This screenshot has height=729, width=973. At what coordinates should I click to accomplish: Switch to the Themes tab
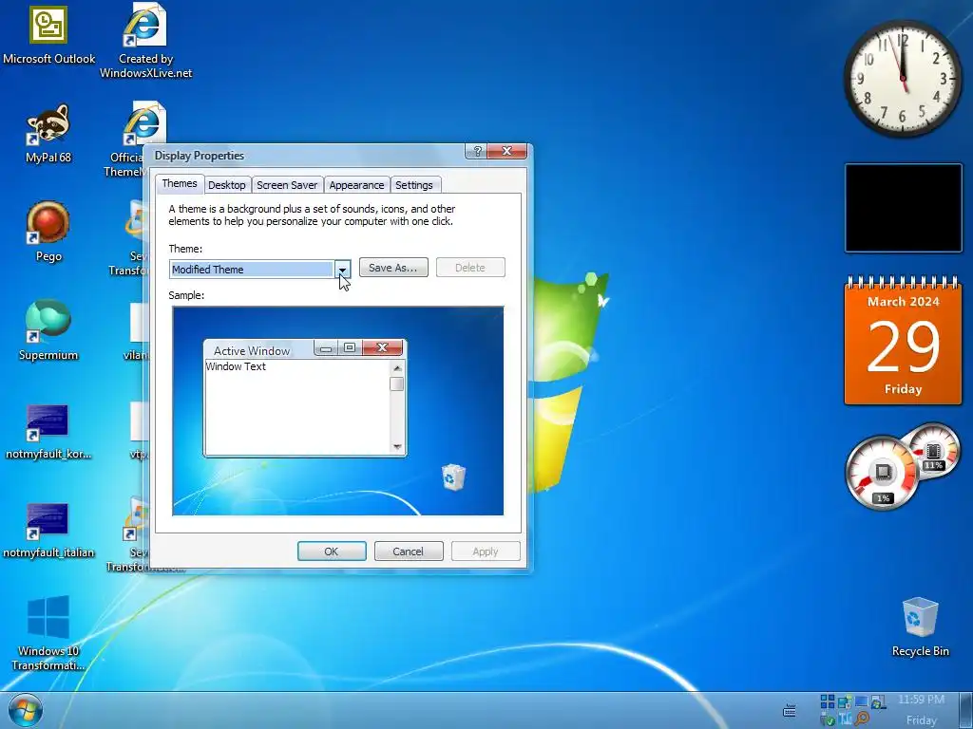tap(180, 183)
